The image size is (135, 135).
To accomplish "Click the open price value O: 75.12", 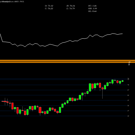I will pos(49,6).
